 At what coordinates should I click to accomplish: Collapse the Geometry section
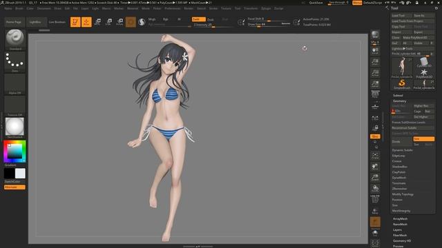coord(399,101)
